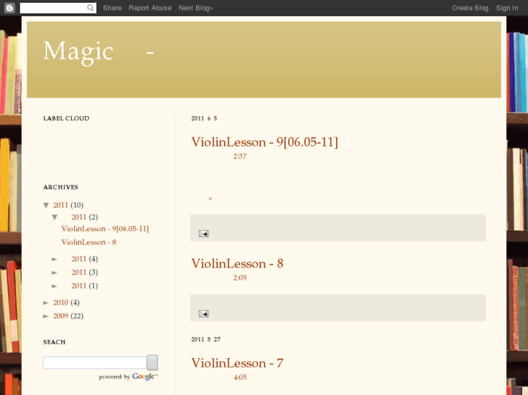The image size is (528, 395).
Task: Expand the 2011 (4) month archive
Action: pos(54,259)
